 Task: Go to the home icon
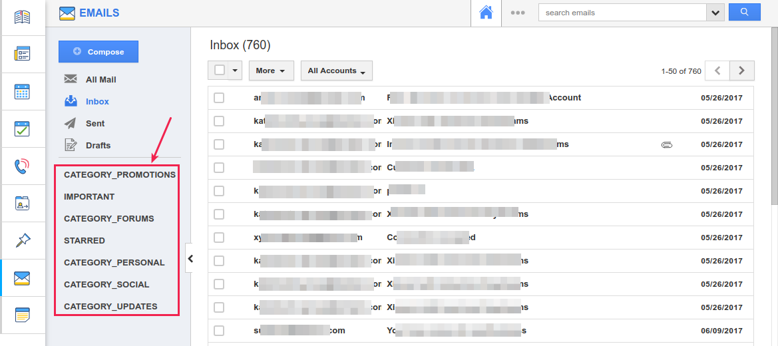tap(486, 13)
